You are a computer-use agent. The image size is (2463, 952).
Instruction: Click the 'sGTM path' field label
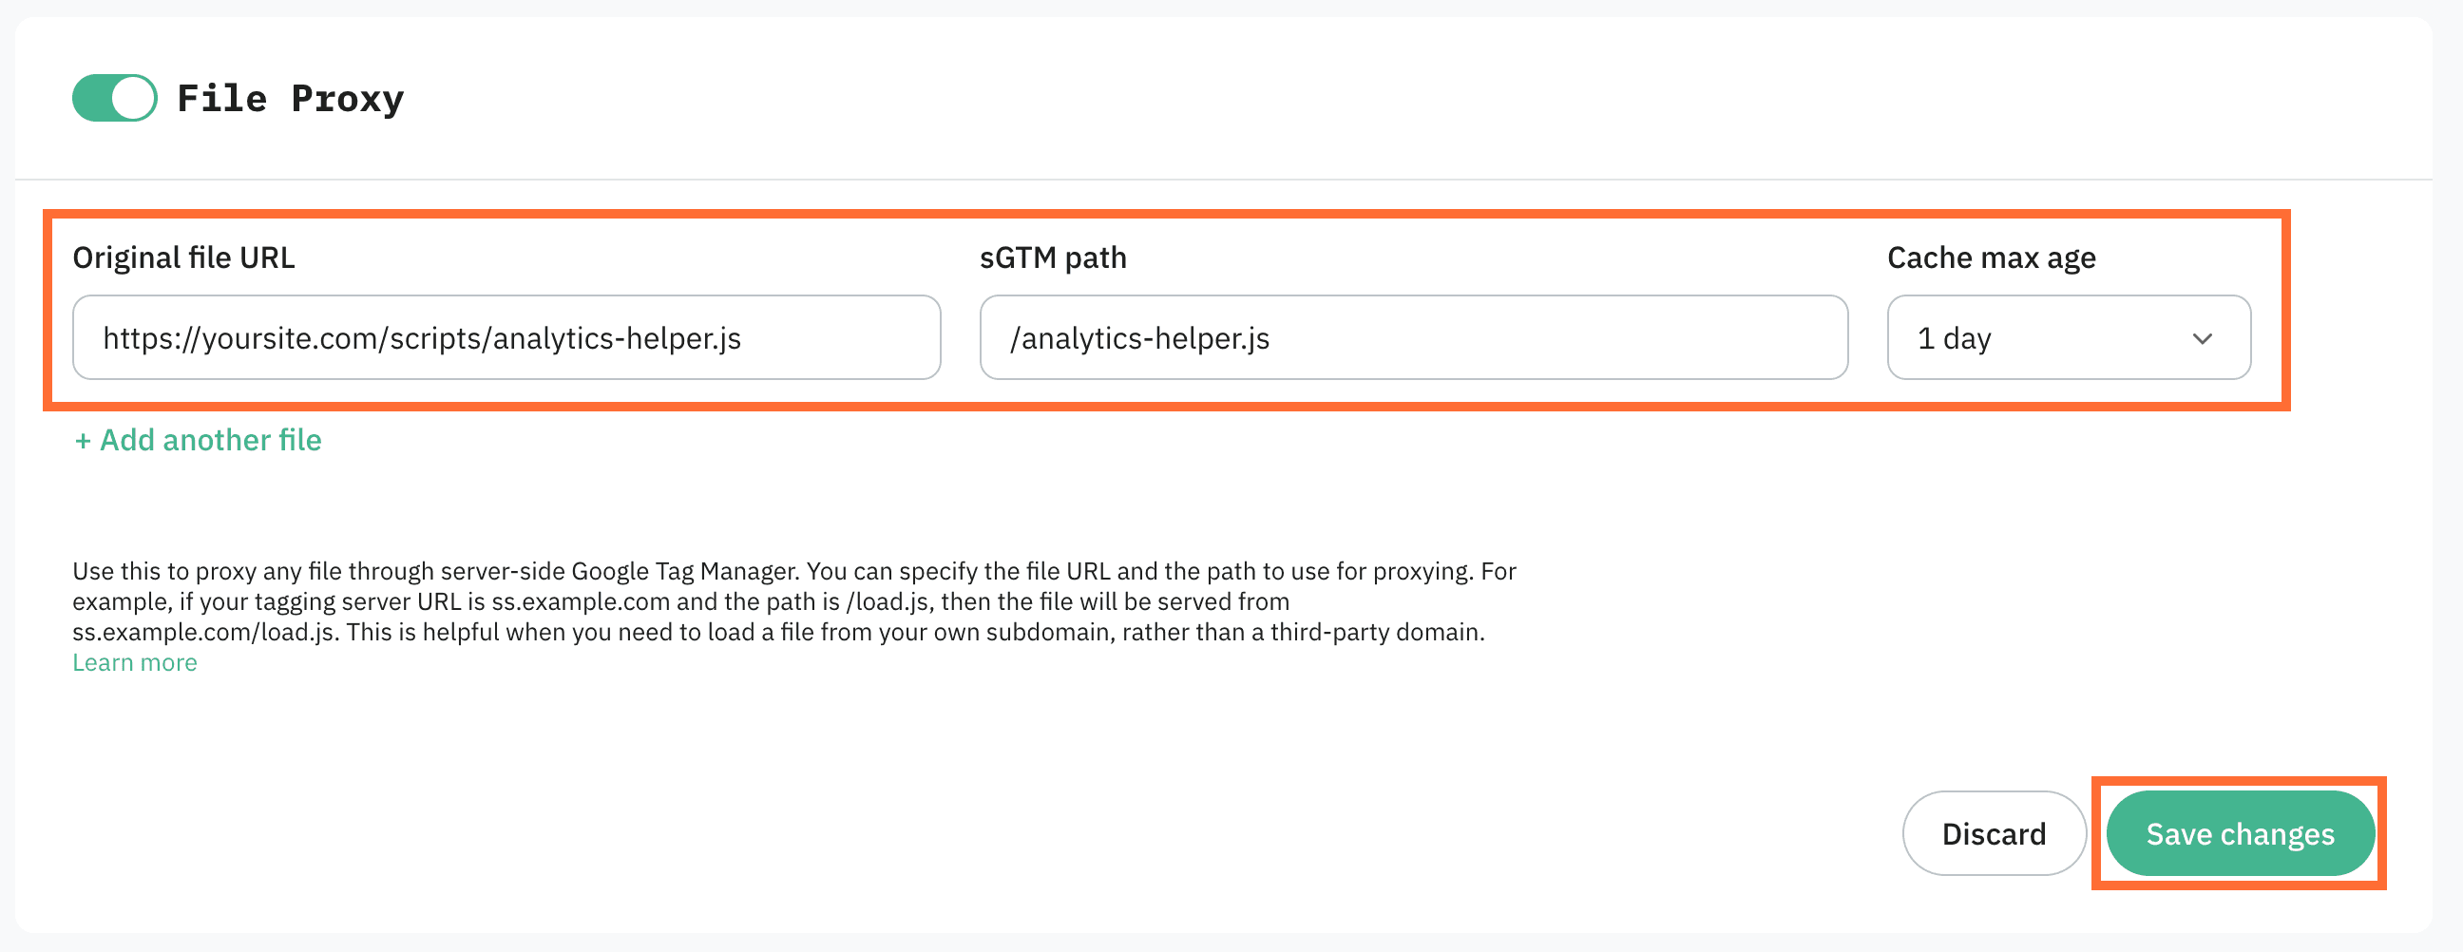1053,258
